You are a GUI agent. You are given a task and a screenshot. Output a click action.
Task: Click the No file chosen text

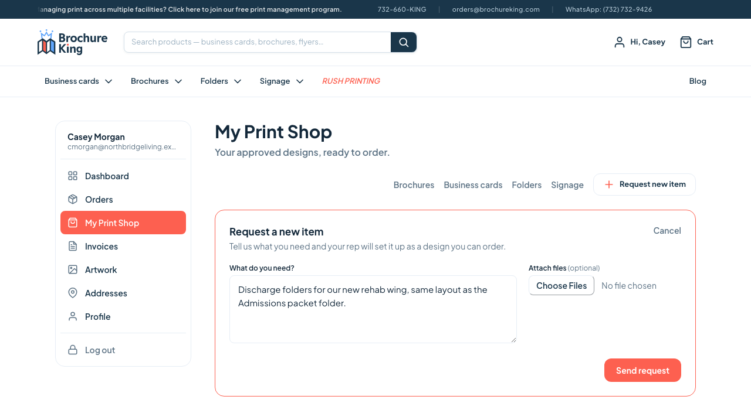point(629,285)
